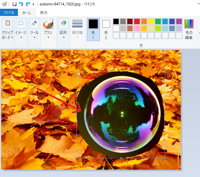Viewport: 200px width, 177px height.
Task: Click the 線の幅 line width icon
Action: [x=77, y=23]
